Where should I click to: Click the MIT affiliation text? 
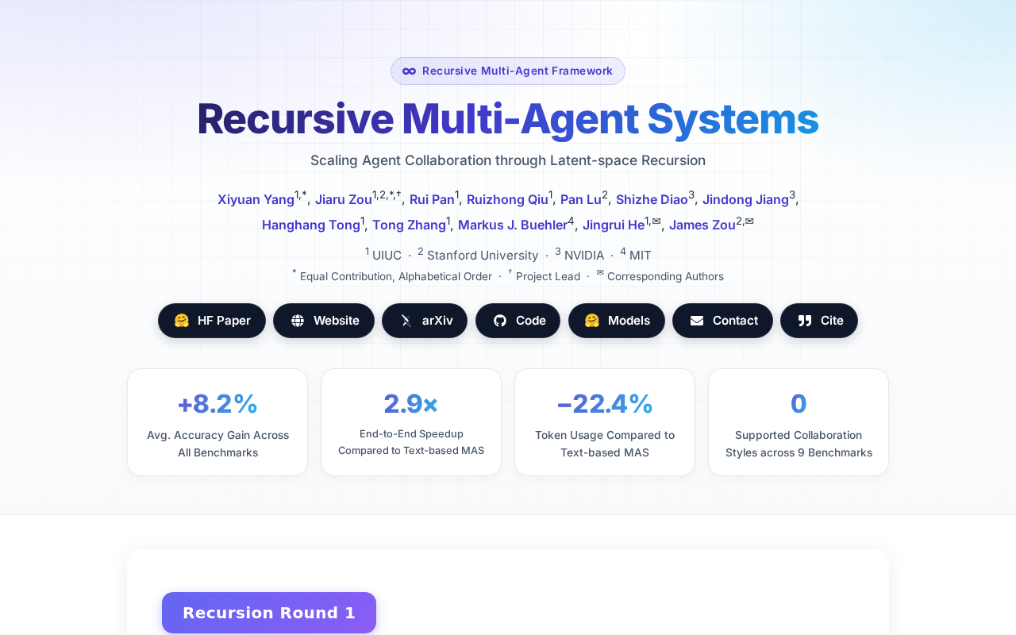pos(641,256)
